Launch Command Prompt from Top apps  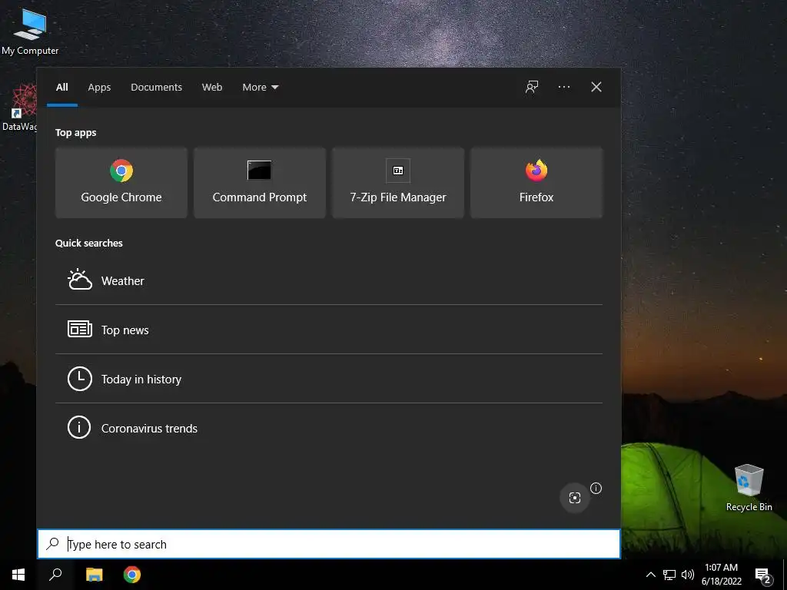click(260, 183)
